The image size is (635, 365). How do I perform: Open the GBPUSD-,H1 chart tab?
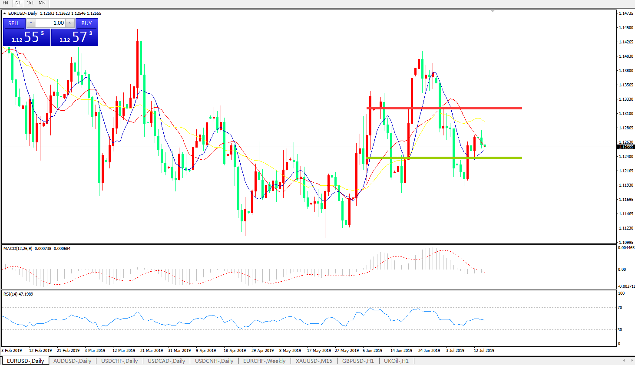358,361
